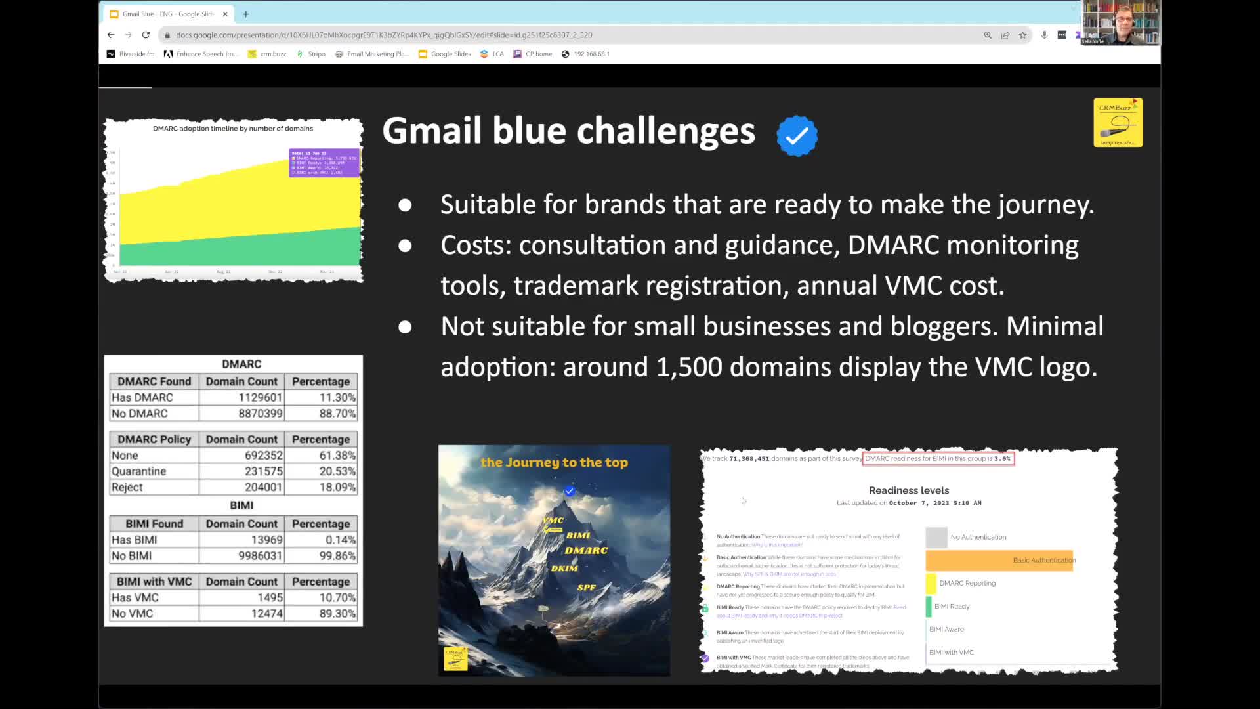Open the Stripo bookmark
This screenshot has height=709, width=1260.
tap(311, 54)
